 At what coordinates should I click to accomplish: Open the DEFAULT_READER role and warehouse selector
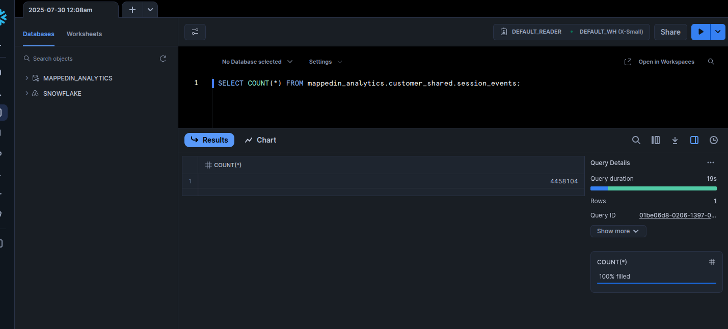click(572, 32)
